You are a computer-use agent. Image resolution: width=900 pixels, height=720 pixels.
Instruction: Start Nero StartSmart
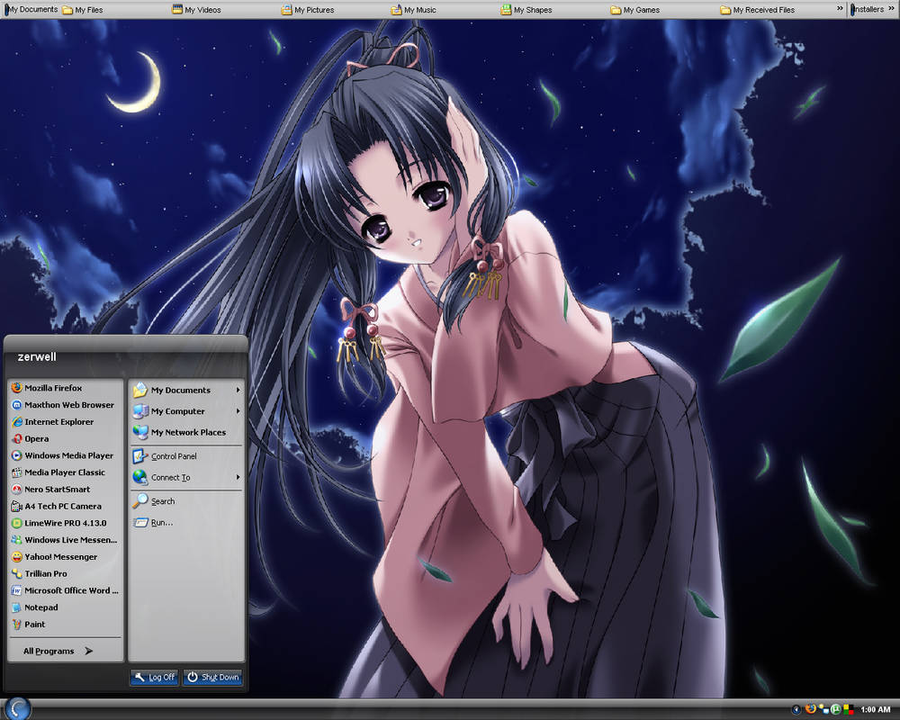(x=66, y=490)
